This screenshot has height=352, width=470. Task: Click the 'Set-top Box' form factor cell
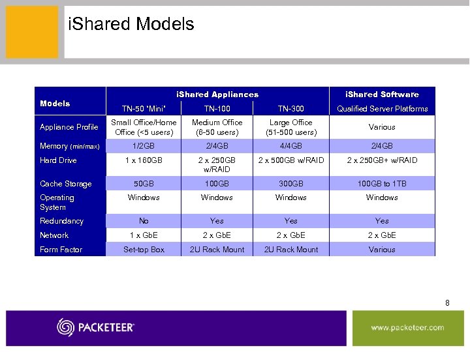click(144, 250)
